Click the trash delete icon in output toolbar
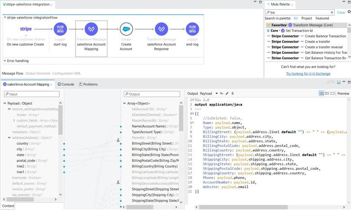351x210 pixels. [x=233, y=93]
